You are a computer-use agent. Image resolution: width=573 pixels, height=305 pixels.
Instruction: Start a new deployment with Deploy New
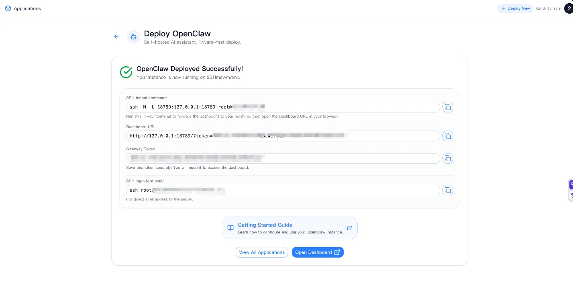tap(515, 8)
